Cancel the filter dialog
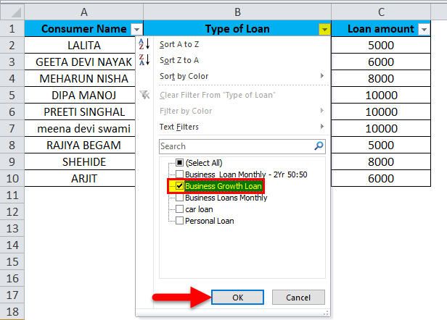This screenshot has height=320, width=447. tap(298, 298)
